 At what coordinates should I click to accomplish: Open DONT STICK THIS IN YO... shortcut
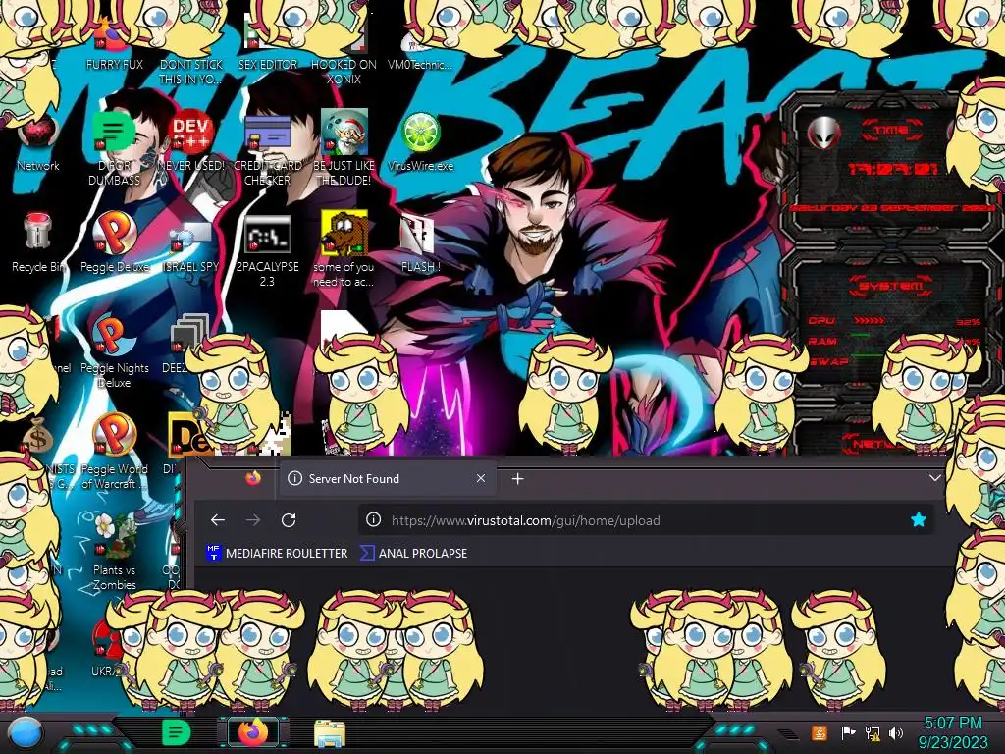(x=191, y=64)
